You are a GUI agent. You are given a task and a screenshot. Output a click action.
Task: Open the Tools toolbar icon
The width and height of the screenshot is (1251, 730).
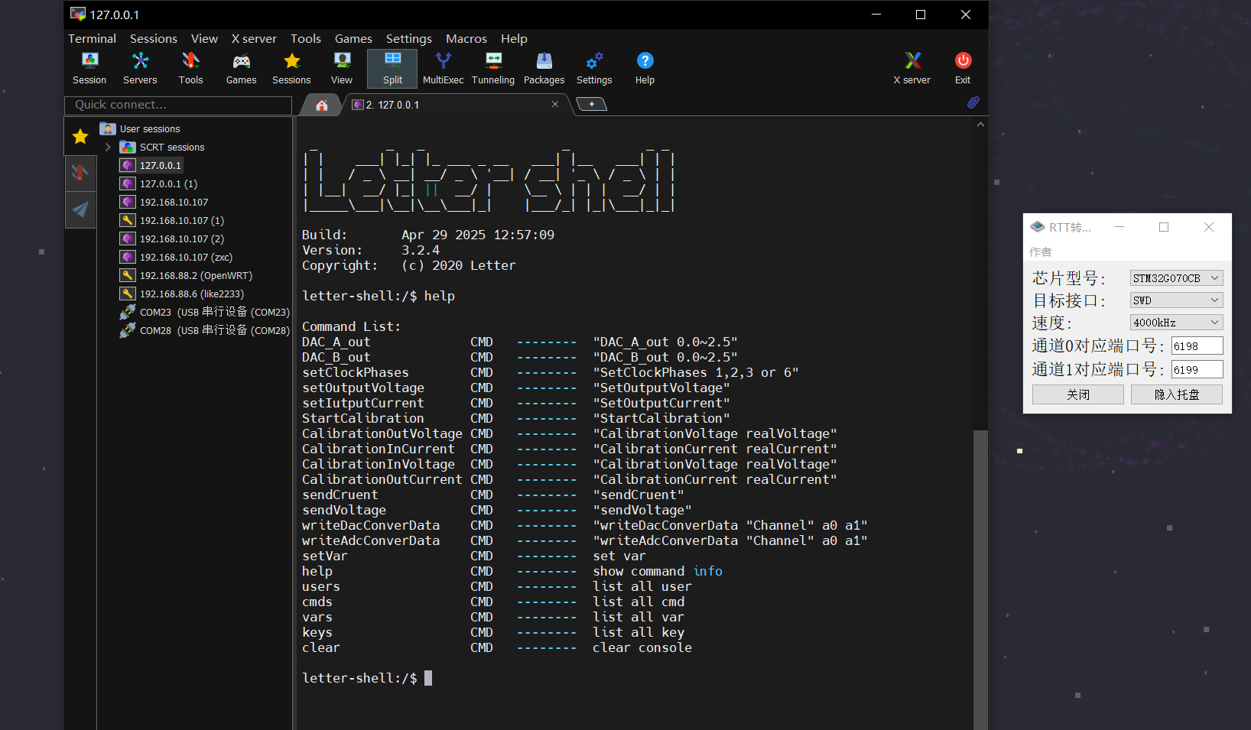coord(190,68)
